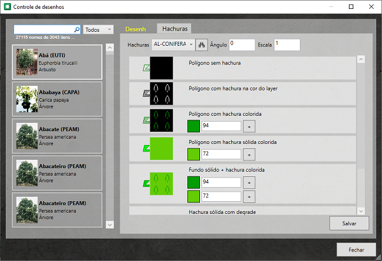The height and width of the screenshot is (261, 382).
Task: Switch to the Desenh tab
Action: 136,29
